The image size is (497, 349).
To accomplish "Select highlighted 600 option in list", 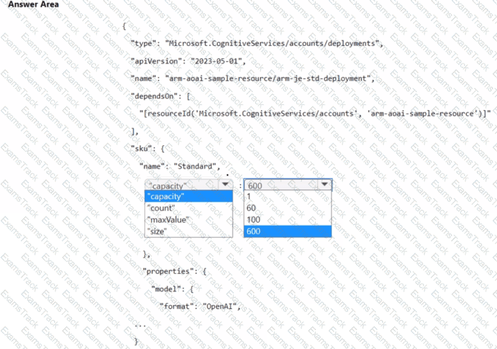I will pyautogui.click(x=288, y=231).
